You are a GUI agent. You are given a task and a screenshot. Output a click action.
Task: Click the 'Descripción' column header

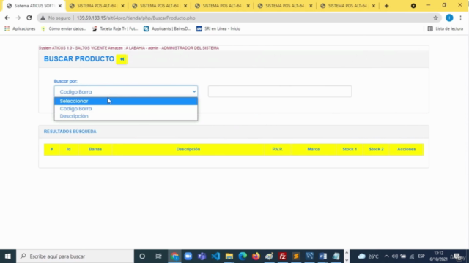[x=188, y=149]
